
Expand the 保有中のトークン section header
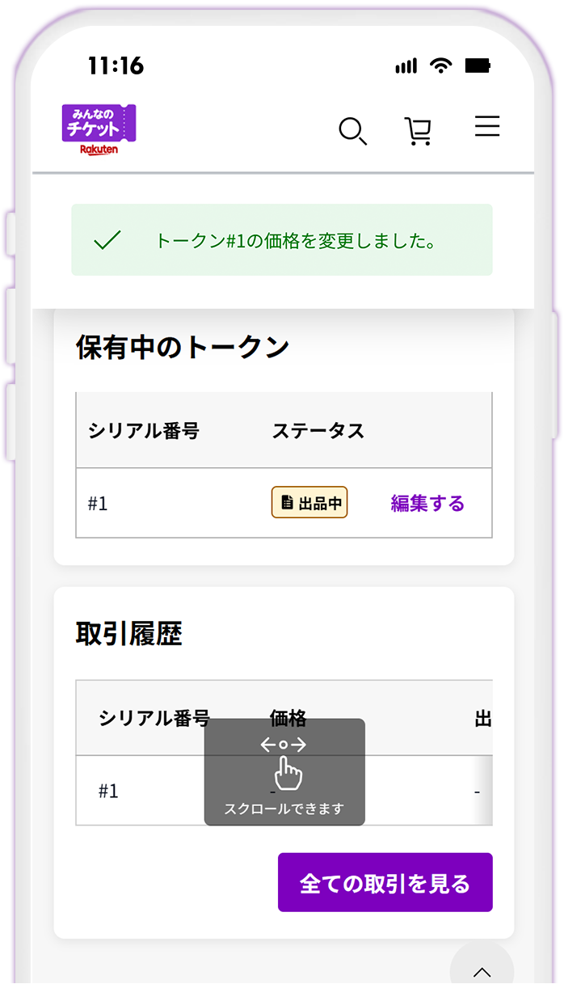(183, 345)
